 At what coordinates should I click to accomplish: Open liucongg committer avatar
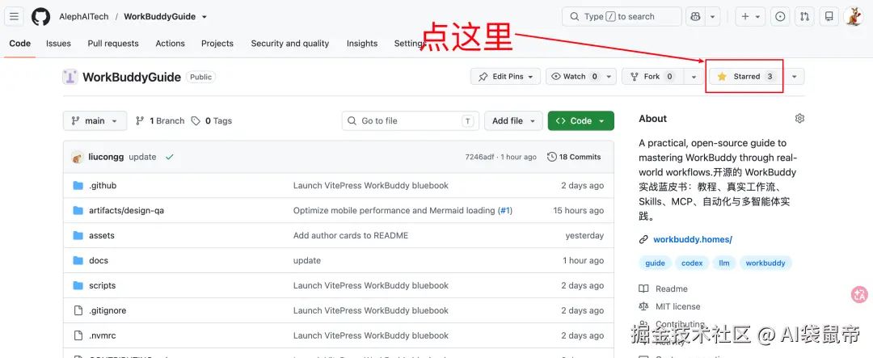coord(78,157)
